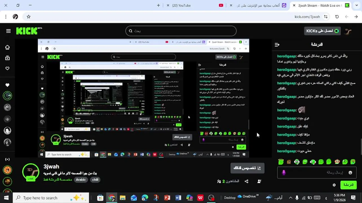The height and width of the screenshot is (203, 362).
Task: Select the first followed channel with green ring
Action: [7, 96]
